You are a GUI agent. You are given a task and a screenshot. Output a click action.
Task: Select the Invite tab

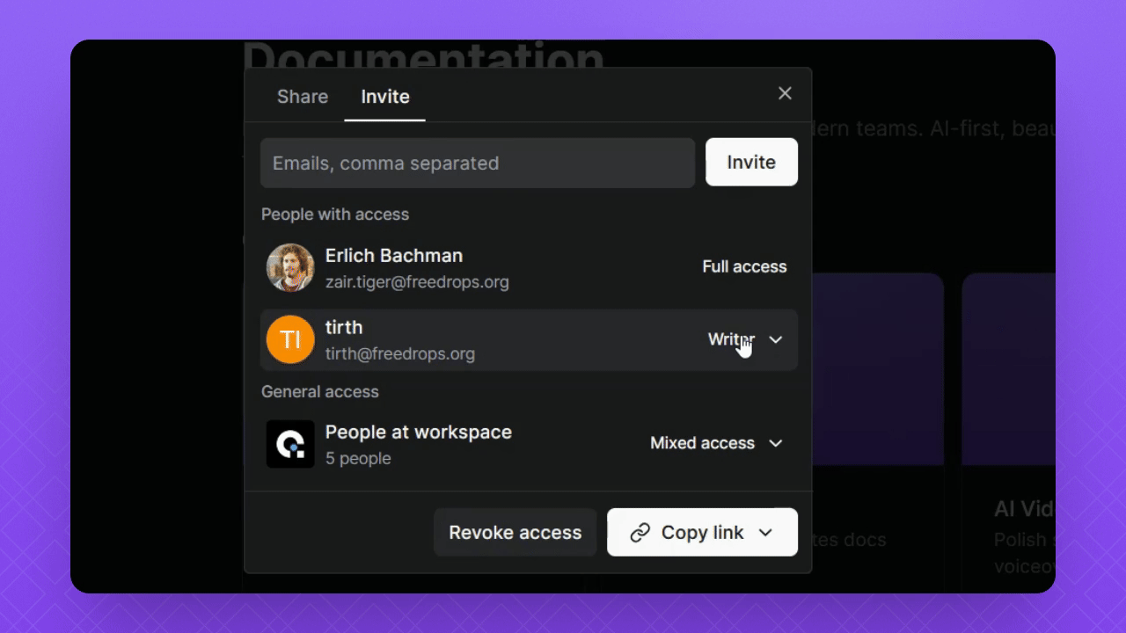[x=385, y=97]
